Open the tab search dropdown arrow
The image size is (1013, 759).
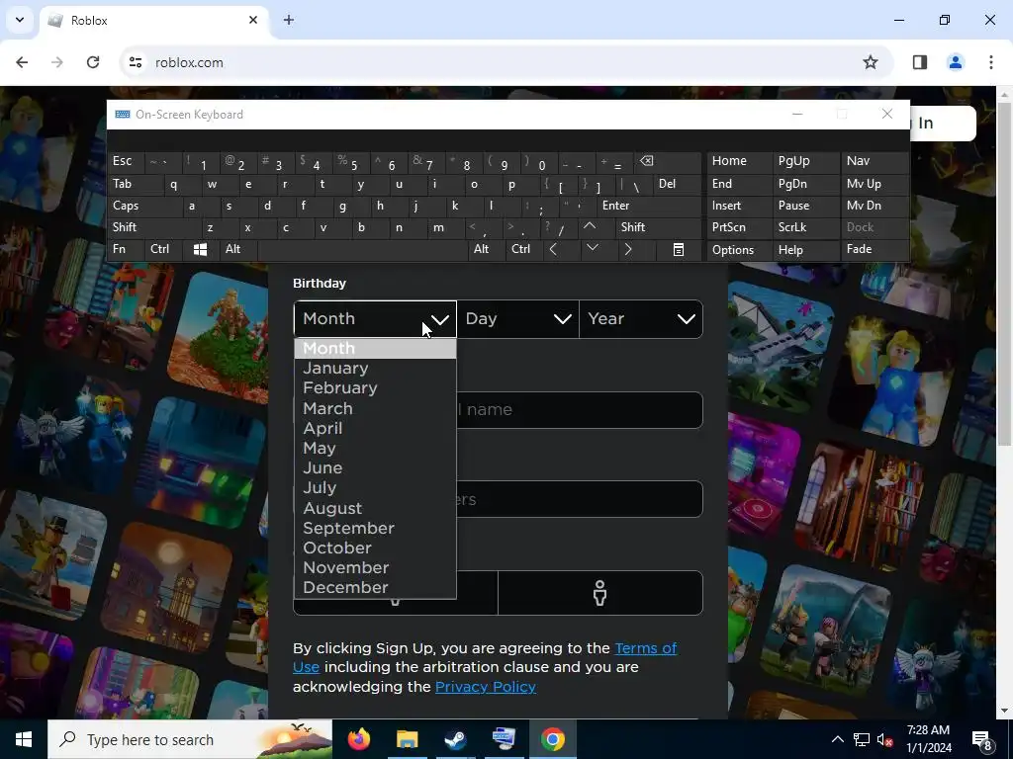click(x=20, y=20)
